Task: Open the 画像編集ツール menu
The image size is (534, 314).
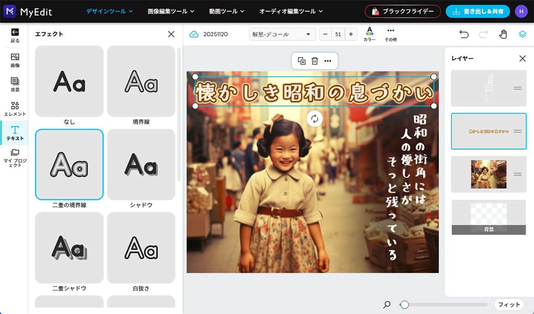Action: click(171, 11)
